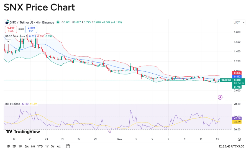Open the go-to-date calendar icon

click(x=68, y=146)
